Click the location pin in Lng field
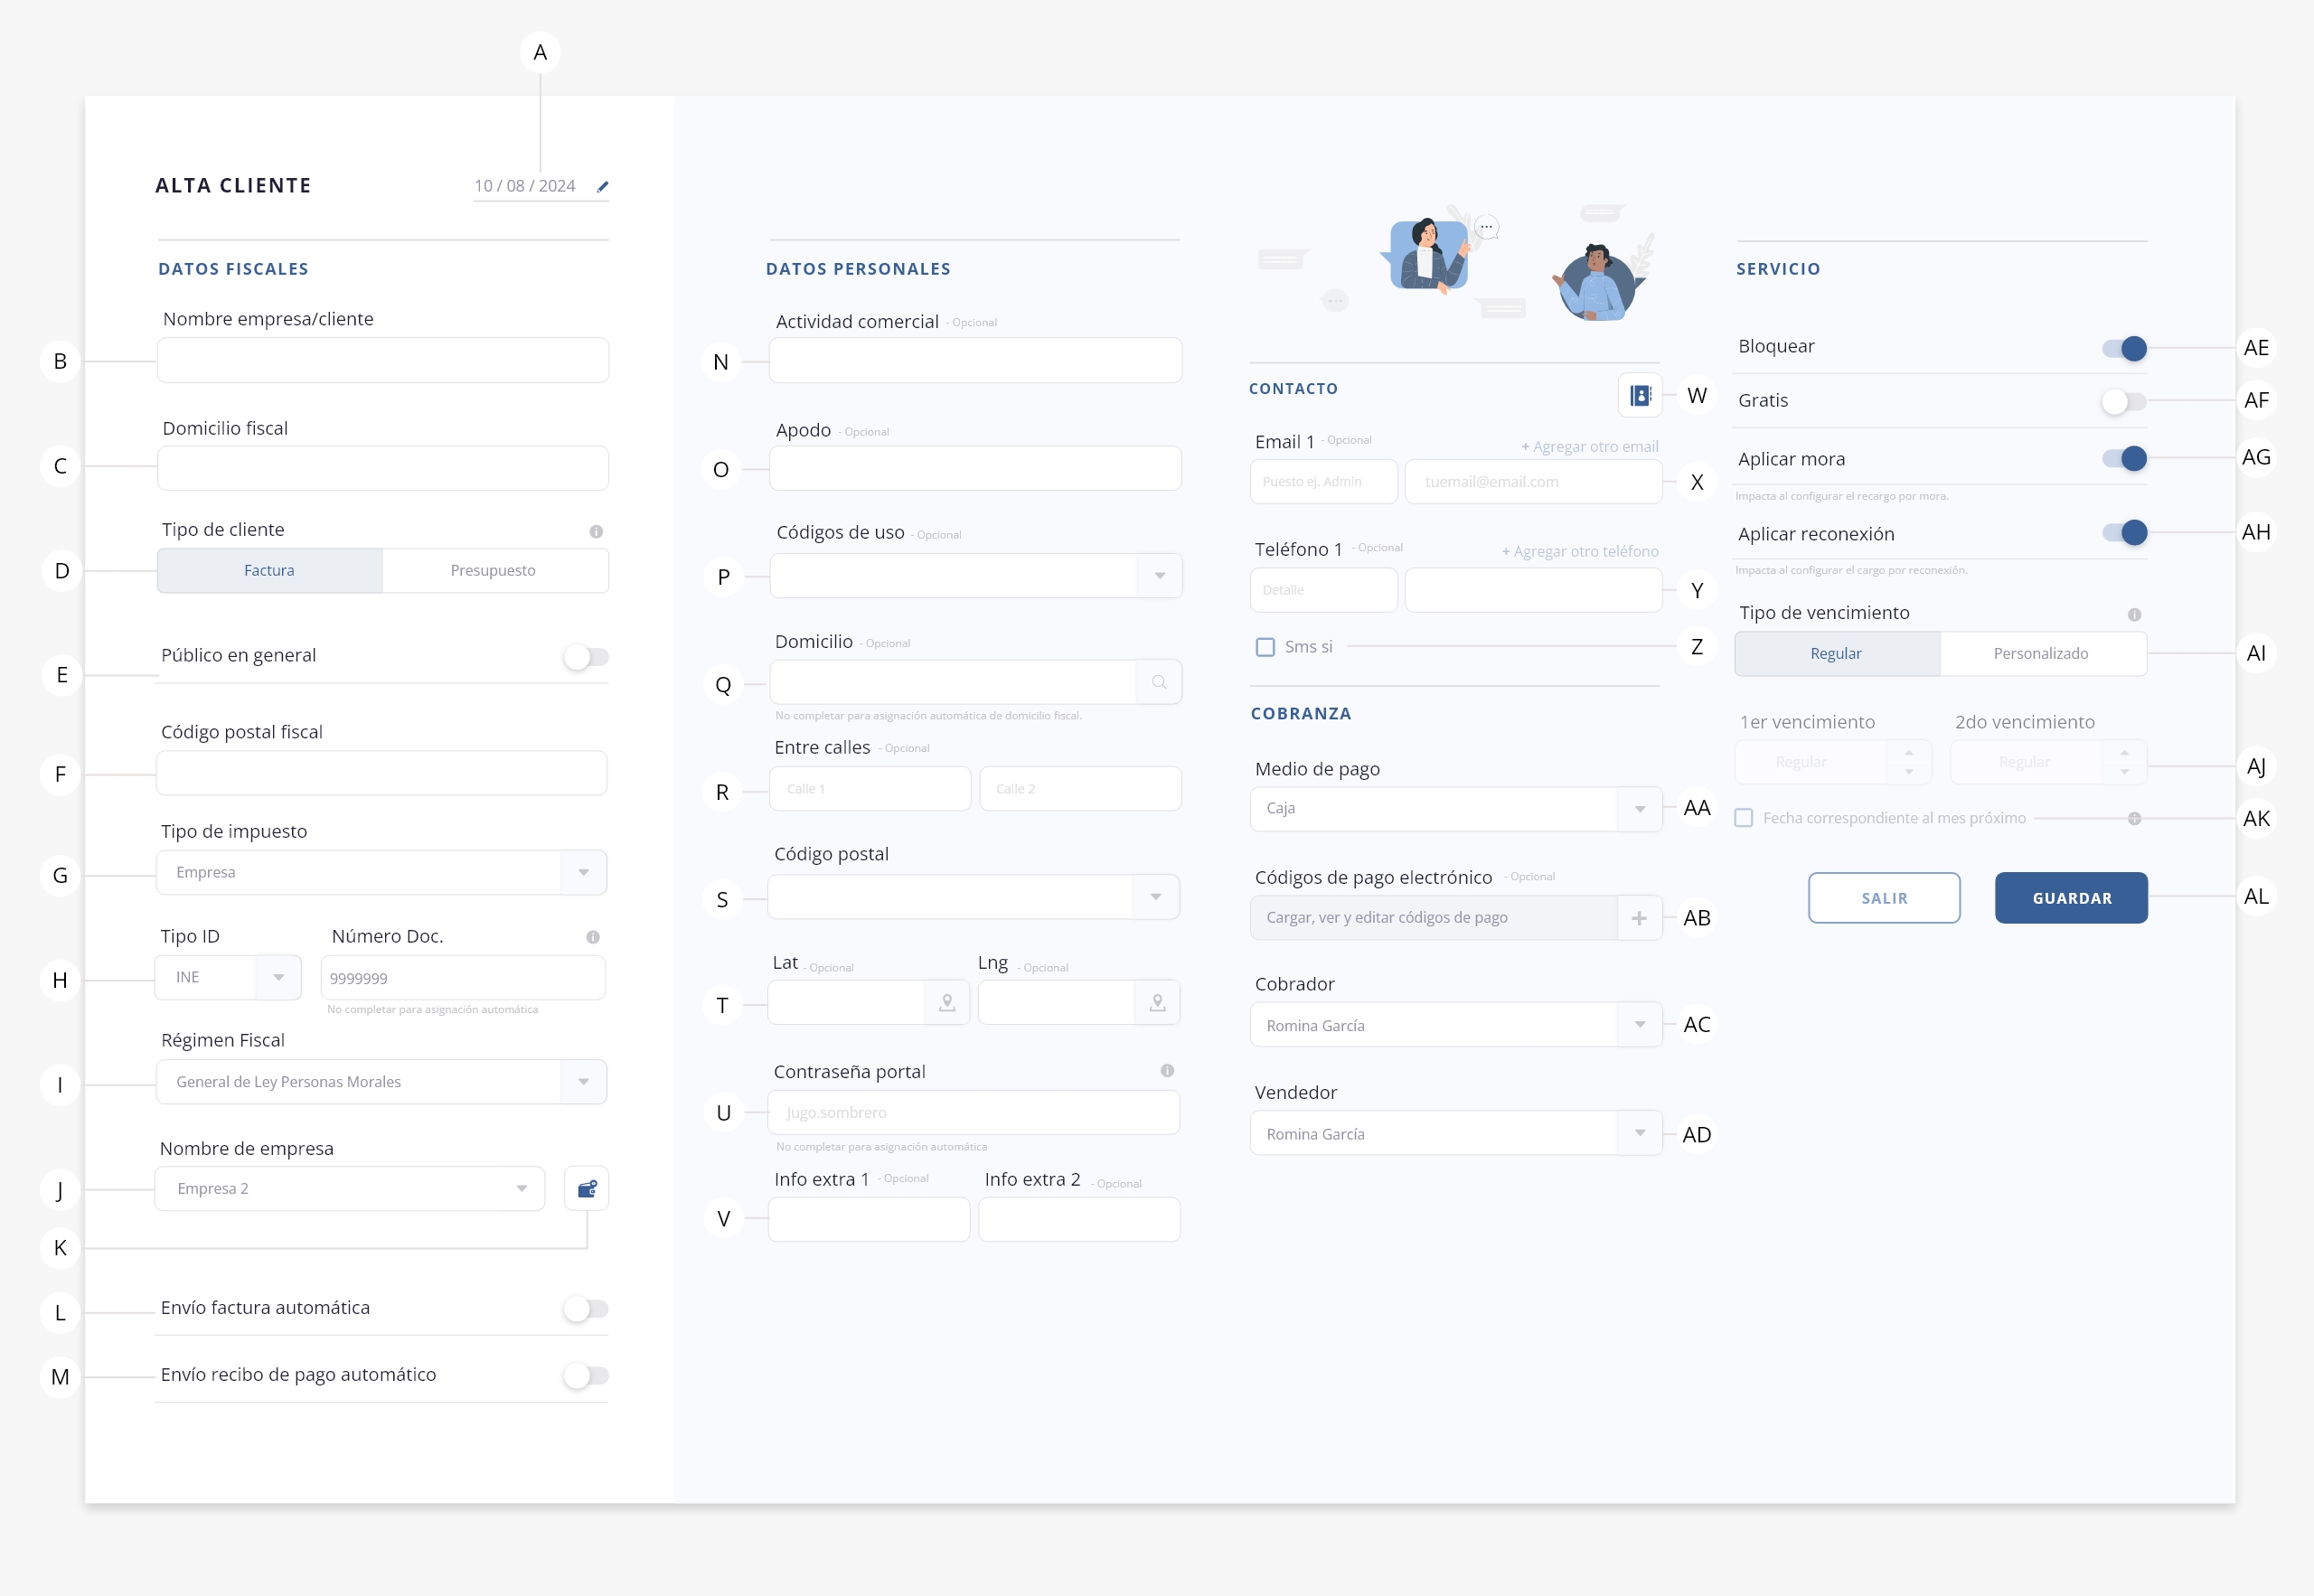The width and height of the screenshot is (2314, 1596). [1157, 1002]
